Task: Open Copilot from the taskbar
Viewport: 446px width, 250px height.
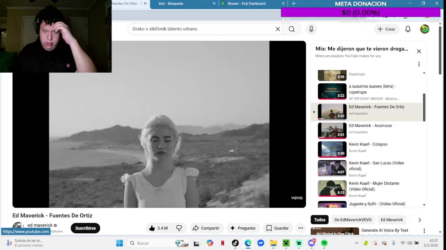Action: (x=210, y=243)
